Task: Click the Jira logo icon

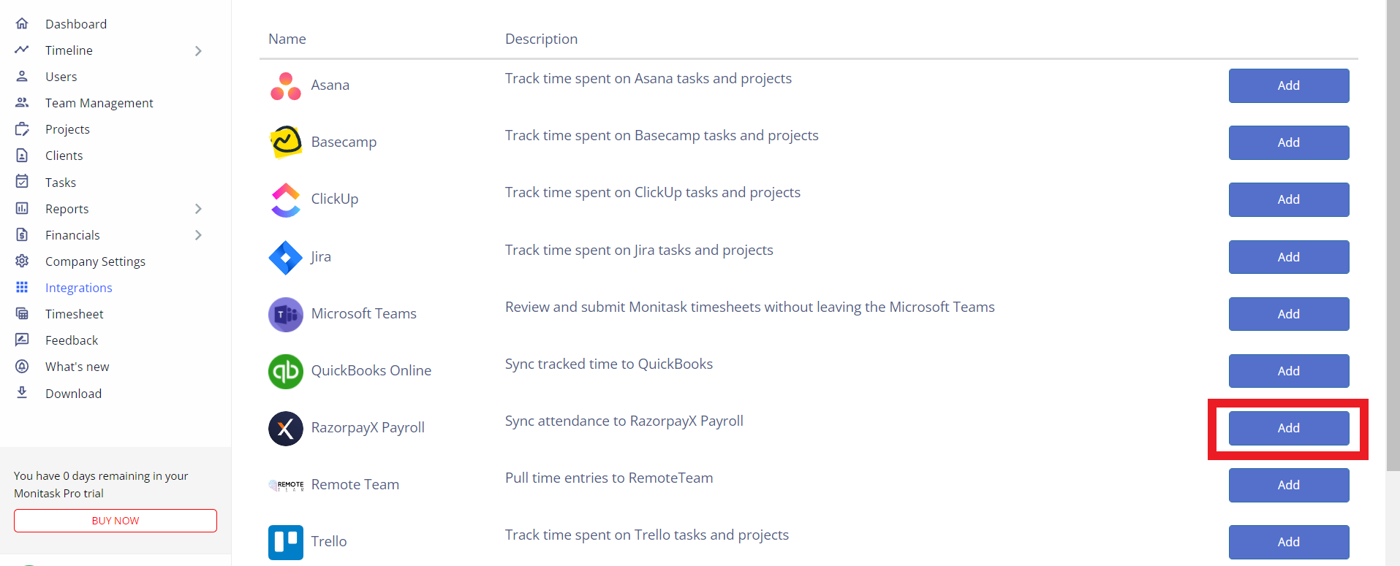Action: tap(285, 257)
